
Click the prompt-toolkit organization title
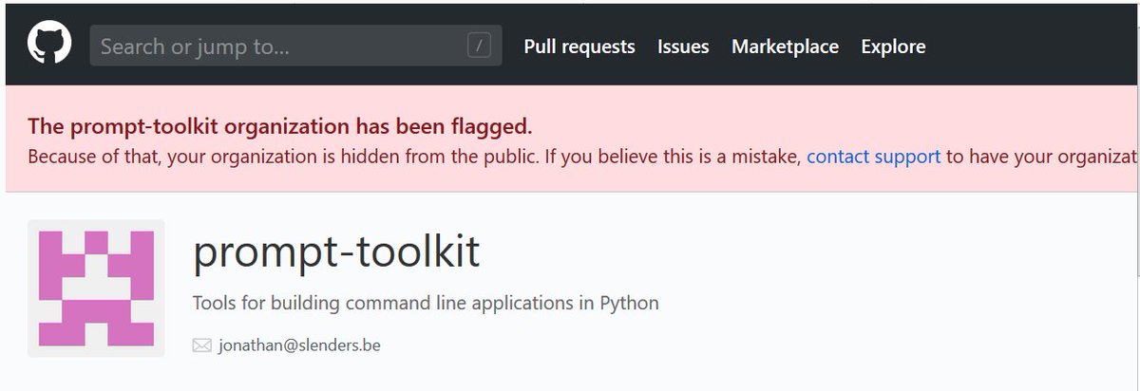(336, 251)
